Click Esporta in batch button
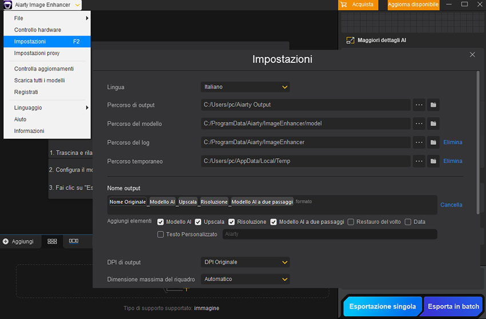This screenshot has height=319, width=486. pos(453,306)
